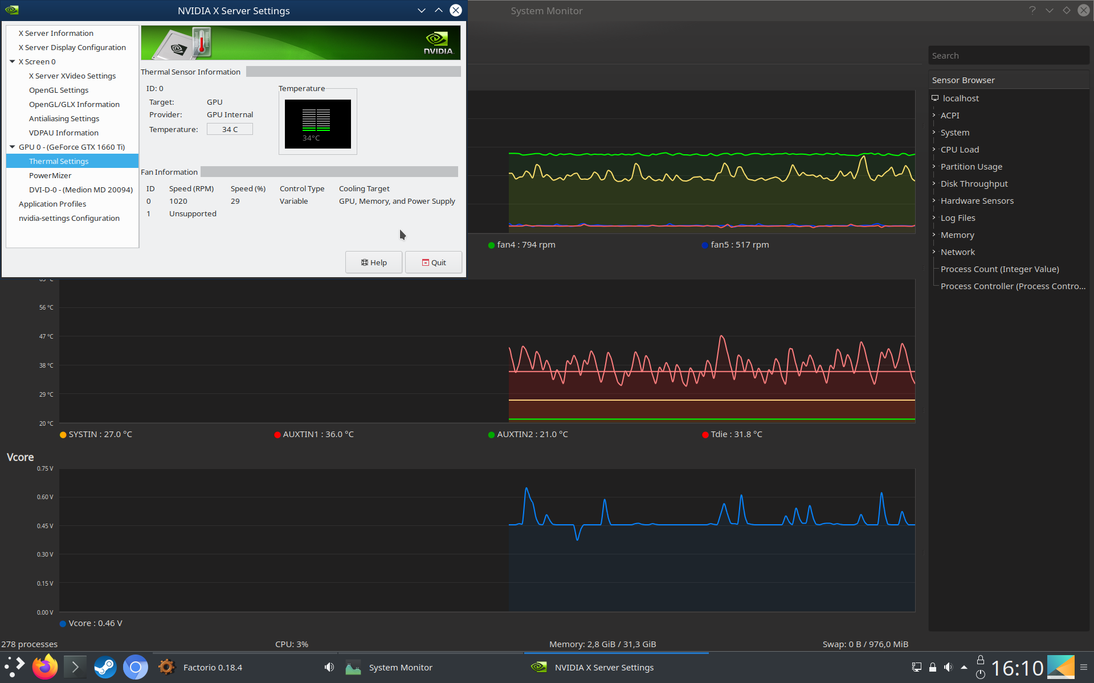This screenshot has height=683, width=1094.
Task: Expand the Memory sensor group
Action: pos(934,234)
